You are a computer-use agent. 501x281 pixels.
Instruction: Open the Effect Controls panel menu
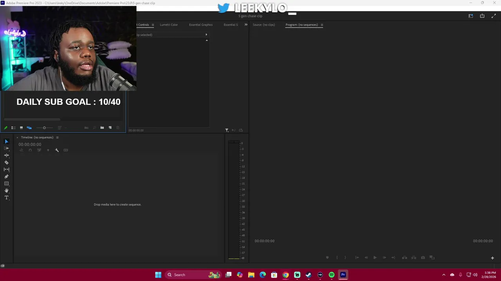coord(153,25)
